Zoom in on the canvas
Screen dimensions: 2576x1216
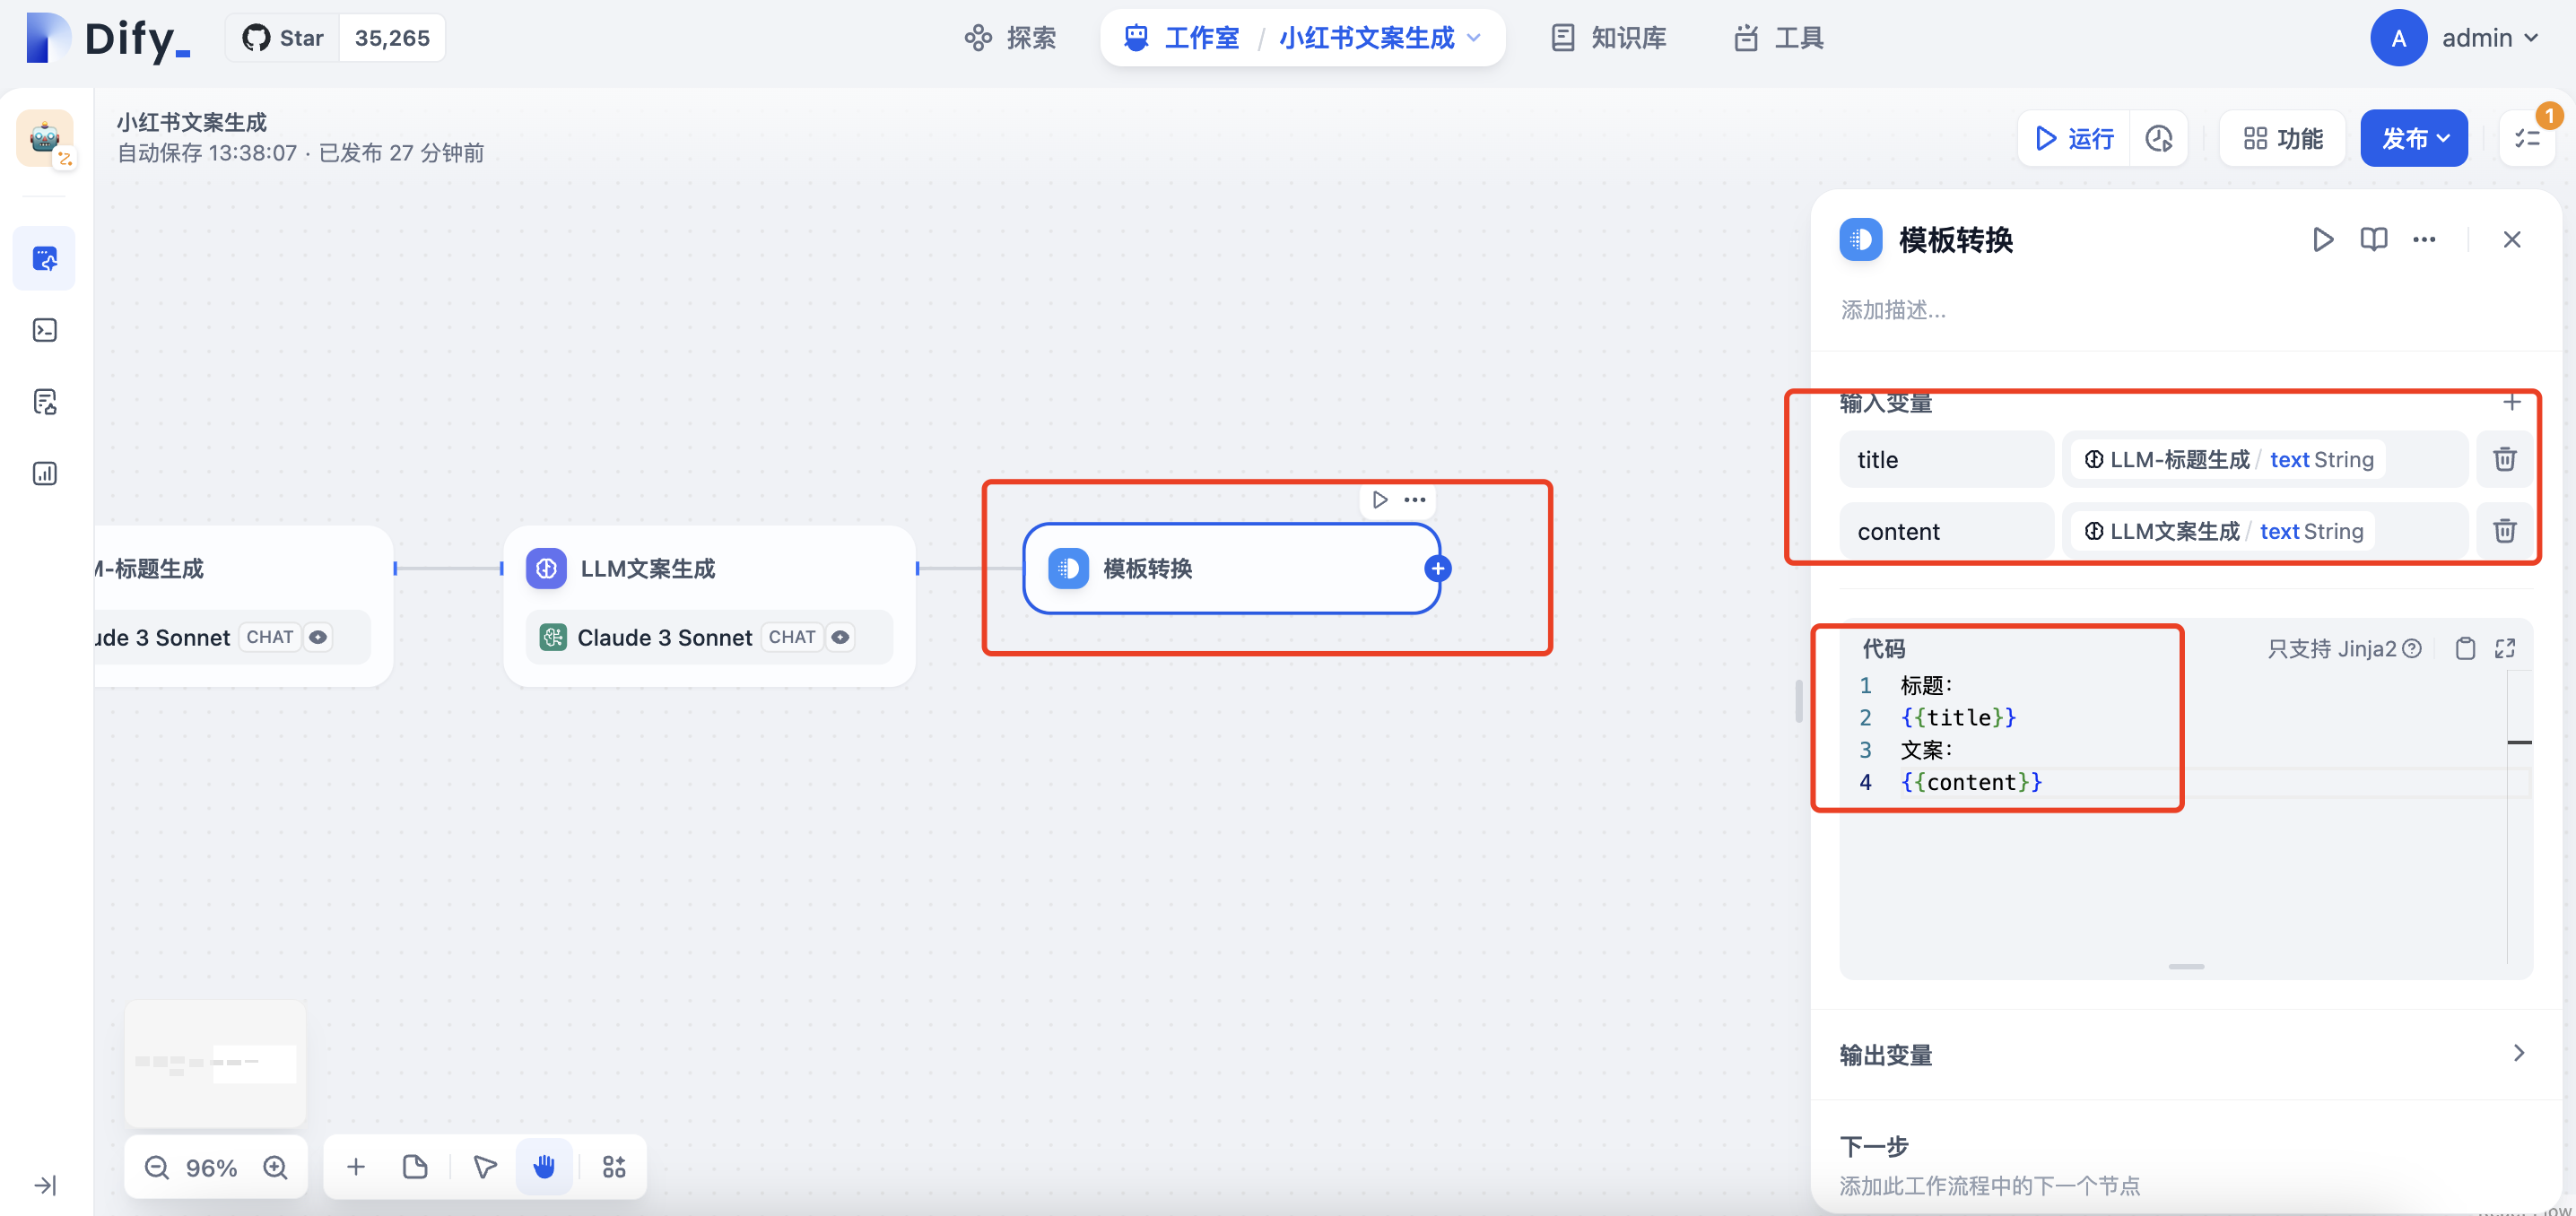[x=275, y=1167]
